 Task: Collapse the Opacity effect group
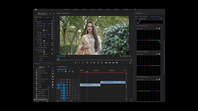35,39
